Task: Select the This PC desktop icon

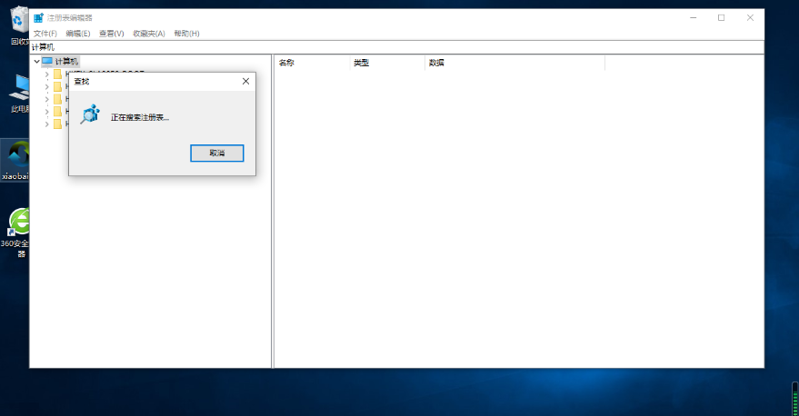Action: (x=18, y=89)
